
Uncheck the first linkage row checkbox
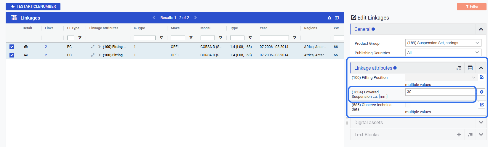[12, 47]
